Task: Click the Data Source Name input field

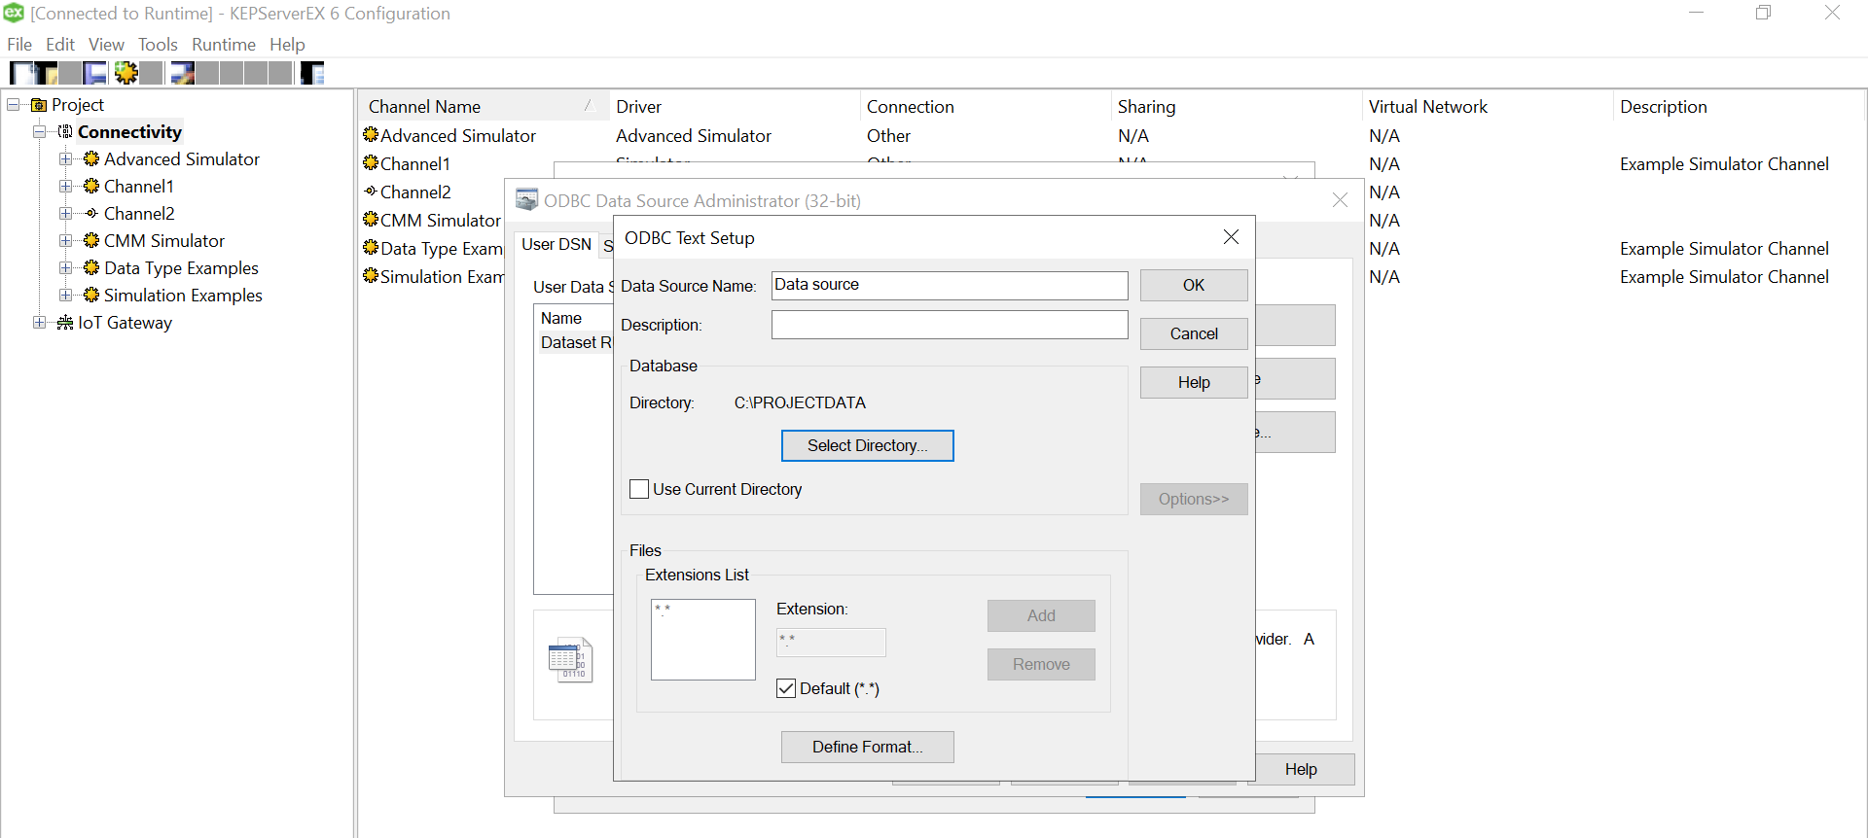Action: pyautogui.click(x=949, y=285)
